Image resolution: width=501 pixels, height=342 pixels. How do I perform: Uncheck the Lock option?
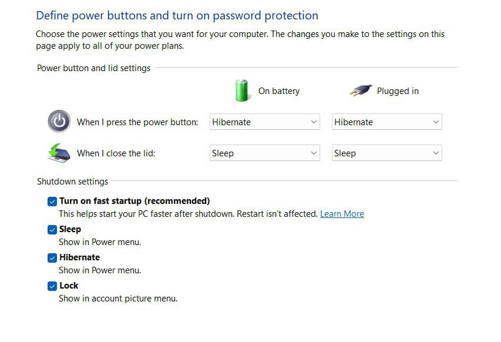point(52,286)
